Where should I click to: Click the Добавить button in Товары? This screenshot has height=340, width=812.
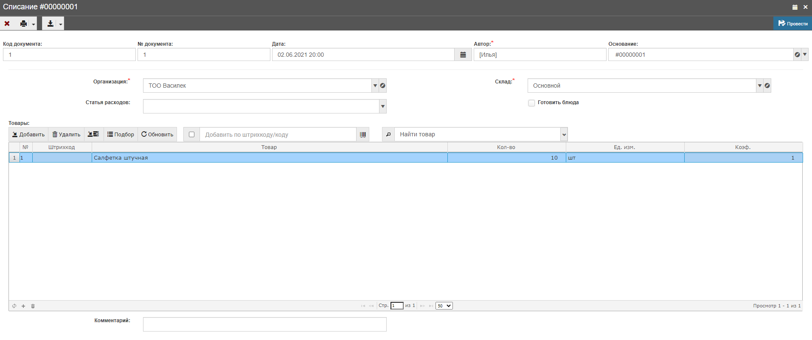click(x=28, y=135)
